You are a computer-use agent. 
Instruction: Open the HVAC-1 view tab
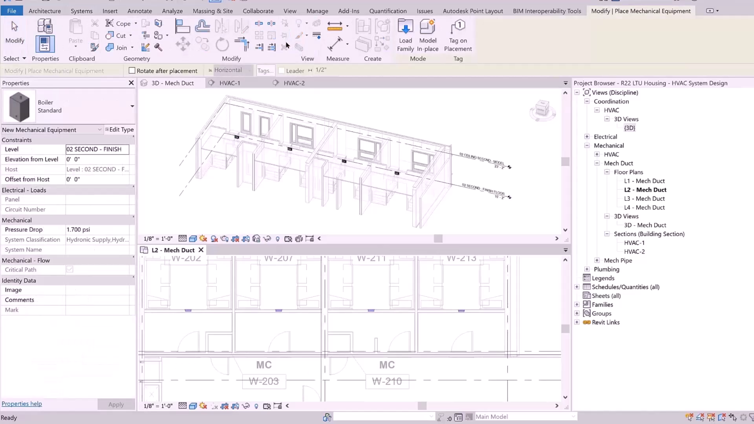pyautogui.click(x=230, y=83)
